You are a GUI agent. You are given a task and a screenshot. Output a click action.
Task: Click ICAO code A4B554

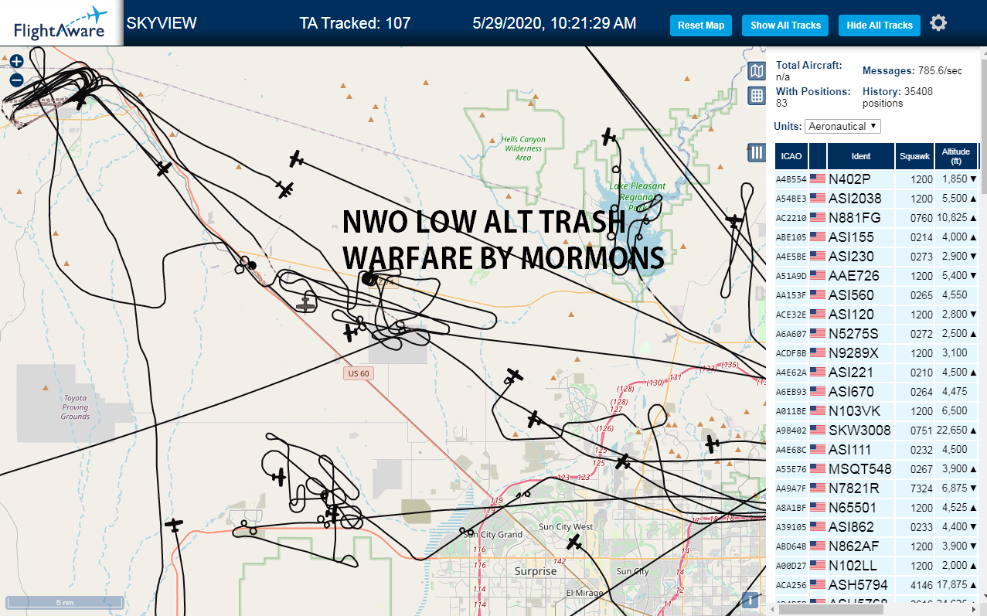pos(791,179)
